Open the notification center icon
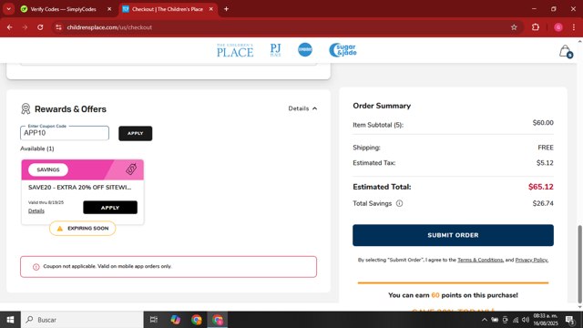This screenshot has height=328, width=583. [570, 320]
